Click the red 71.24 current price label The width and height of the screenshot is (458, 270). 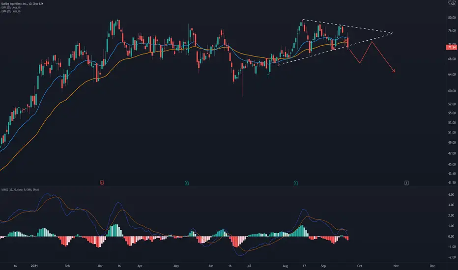click(452, 47)
